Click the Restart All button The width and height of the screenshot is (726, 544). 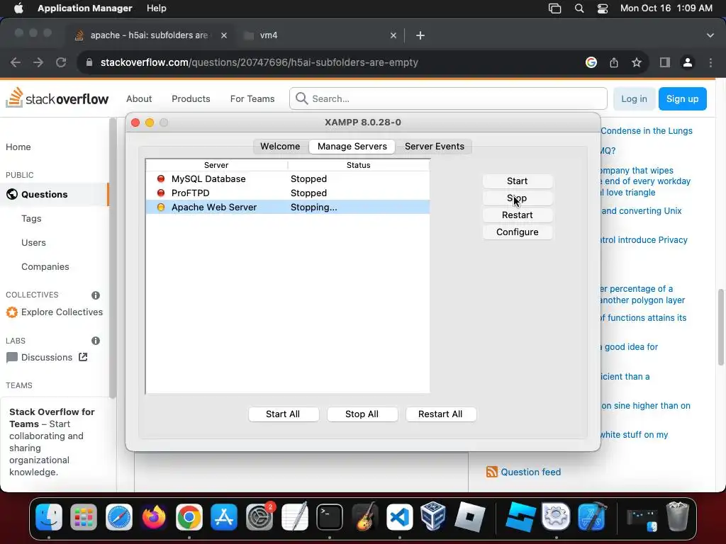tap(440, 414)
